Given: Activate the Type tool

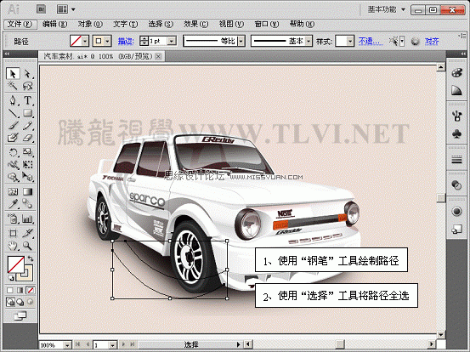Looking at the screenshot, I should point(27,100).
